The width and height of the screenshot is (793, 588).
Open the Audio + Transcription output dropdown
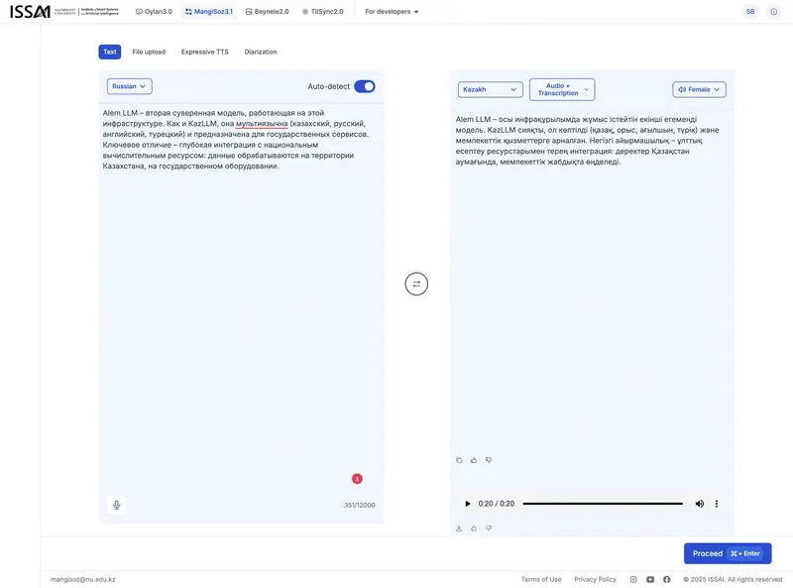coord(561,88)
